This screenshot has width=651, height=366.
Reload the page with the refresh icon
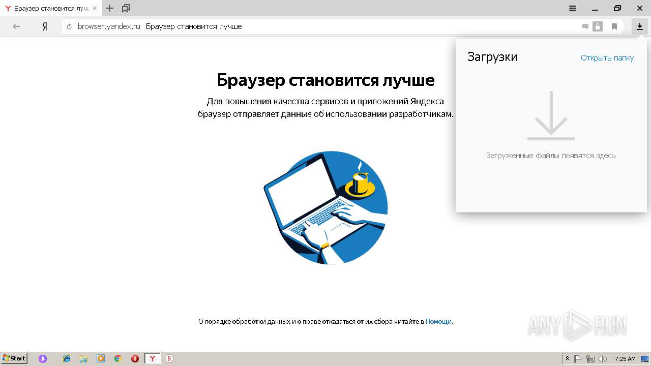pyautogui.click(x=69, y=26)
